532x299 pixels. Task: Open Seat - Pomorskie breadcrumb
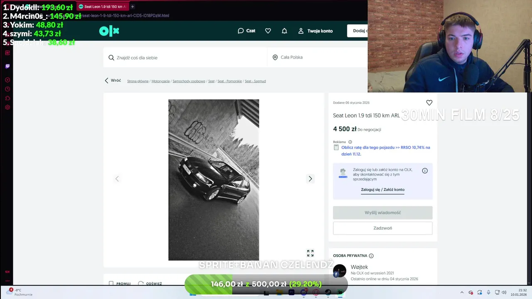(229, 81)
